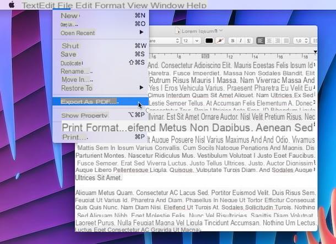The image size is (336, 244).
Task: Select Export As PDF…
Action: click(101, 102)
